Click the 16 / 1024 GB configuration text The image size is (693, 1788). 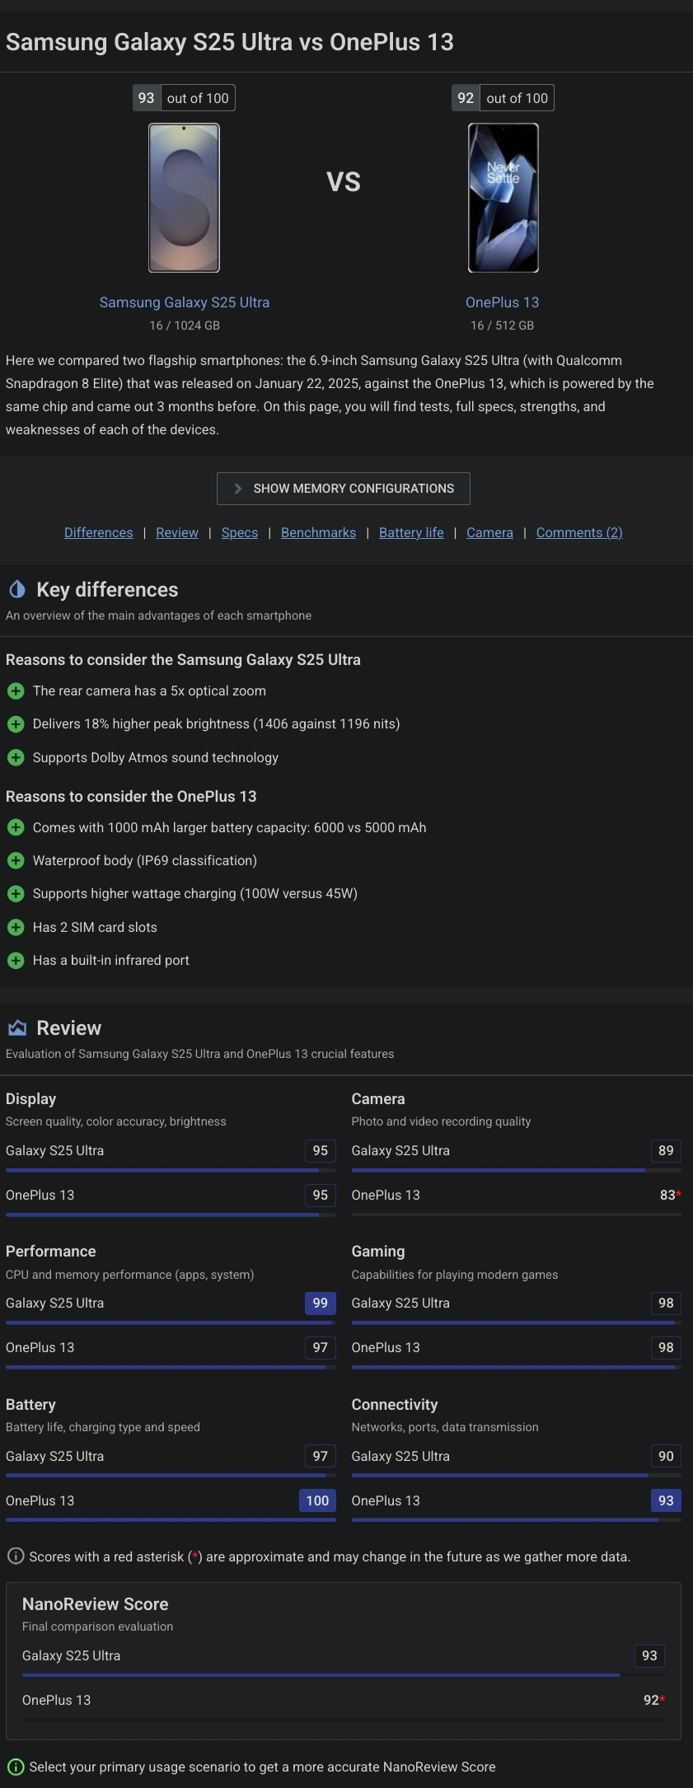pyautogui.click(x=185, y=325)
